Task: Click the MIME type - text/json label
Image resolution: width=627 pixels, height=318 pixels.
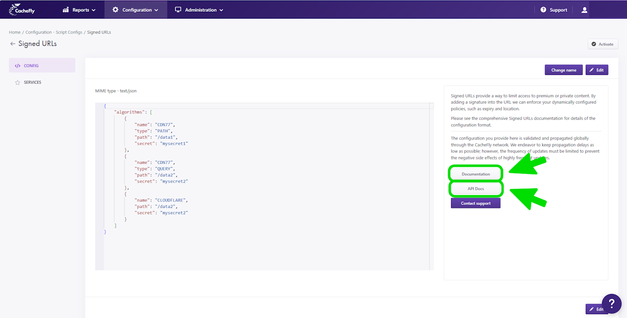Action: click(116, 91)
